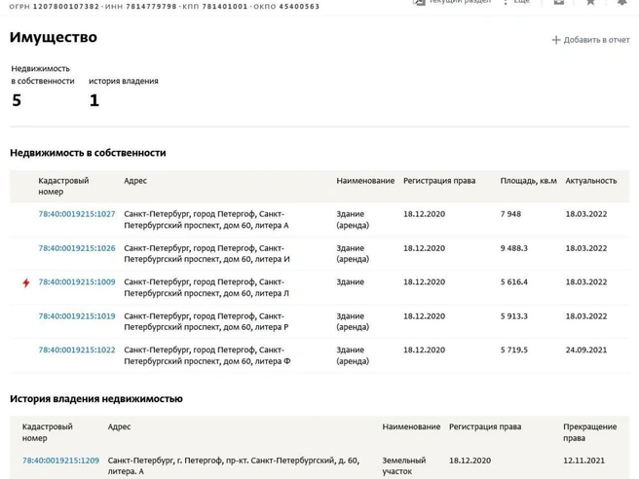
Task: Open cadastral number 78:40:0019215:1009
Action: coord(77,282)
